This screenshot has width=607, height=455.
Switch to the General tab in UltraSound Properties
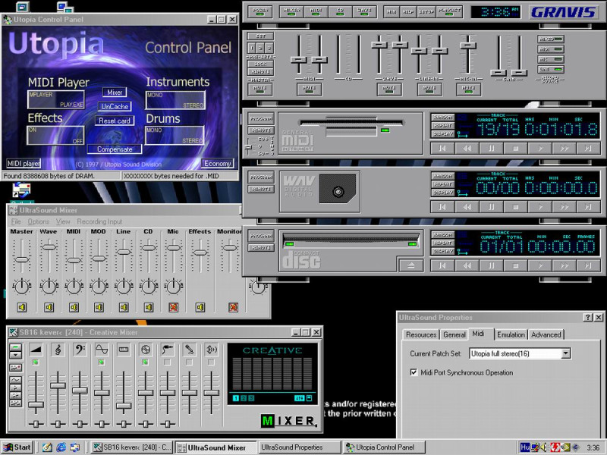tap(454, 334)
